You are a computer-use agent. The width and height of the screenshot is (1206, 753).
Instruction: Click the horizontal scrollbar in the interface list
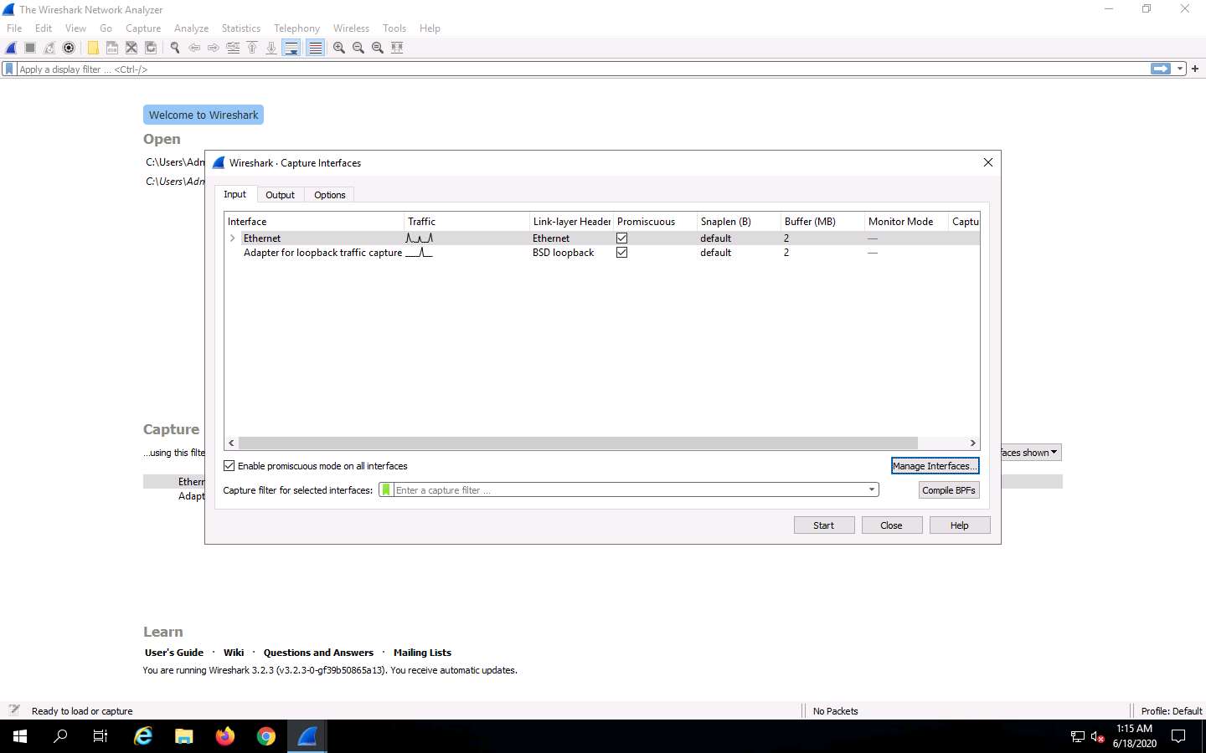(578, 443)
